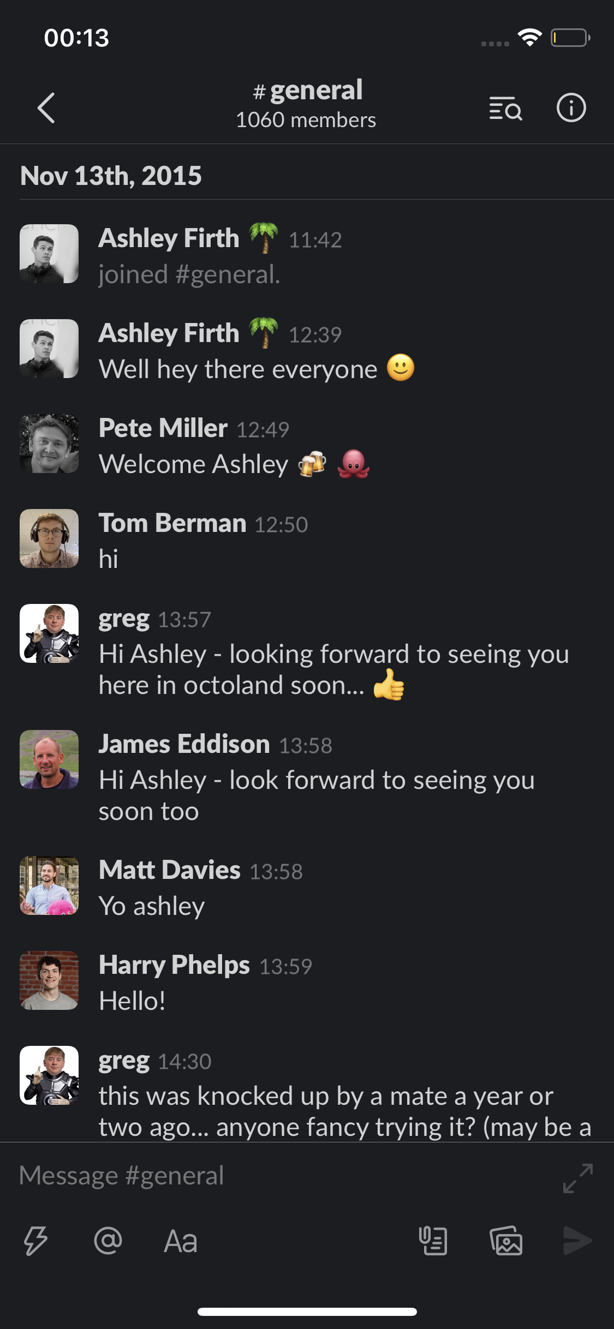Image resolution: width=614 pixels, height=1329 pixels.
Task: Open the photo gallery icon
Action: pos(506,1241)
